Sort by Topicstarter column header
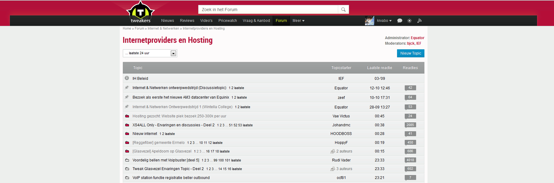554x183 pixels. click(341, 68)
